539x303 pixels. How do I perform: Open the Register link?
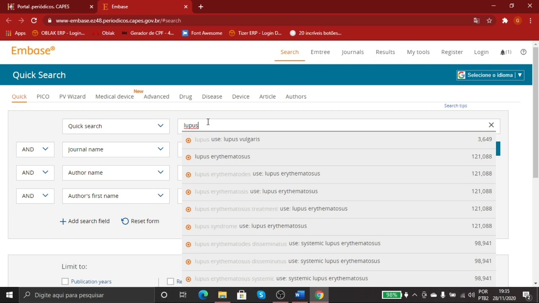452,52
